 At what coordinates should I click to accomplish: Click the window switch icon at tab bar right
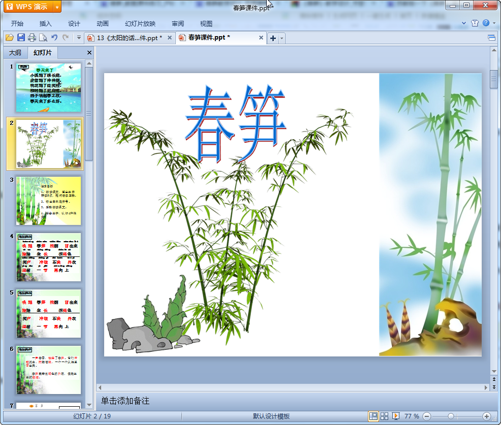tap(492, 38)
